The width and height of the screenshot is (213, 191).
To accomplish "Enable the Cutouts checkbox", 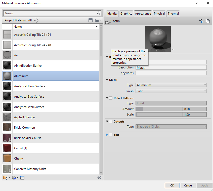I will (x=110, y=121).
